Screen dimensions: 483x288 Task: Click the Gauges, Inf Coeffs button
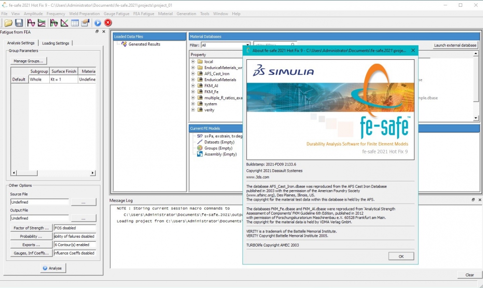(31, 253)
